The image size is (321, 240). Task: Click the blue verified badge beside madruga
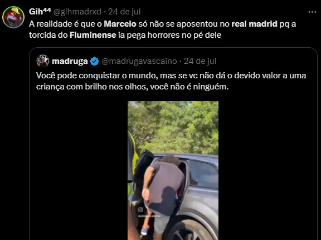tap(94, 61)
